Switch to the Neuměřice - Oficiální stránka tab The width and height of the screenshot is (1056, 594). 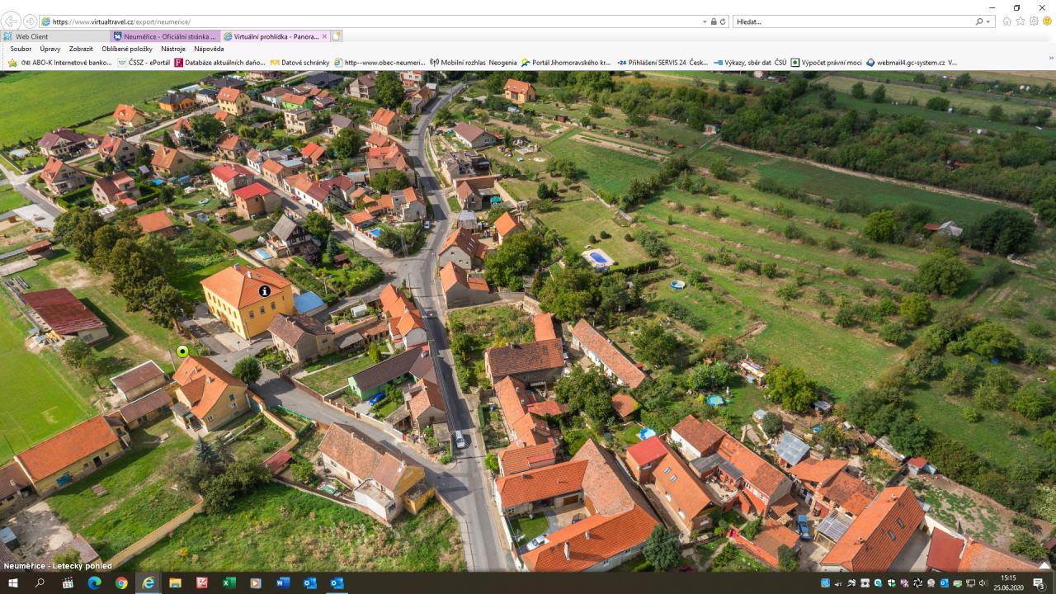point(165,36)
